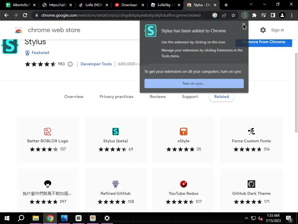This screenshot has height=224, width=298.
Task: Toggle the Chrome side panel icon
Action: pyautogui.click(x=273, y=15)
